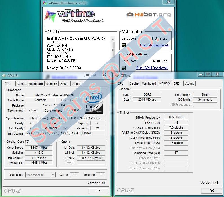The height and width of the screenshot is (197, 224).
Task: Click Rated FSB 1645.3 MHz value
Action: [39, 163]
